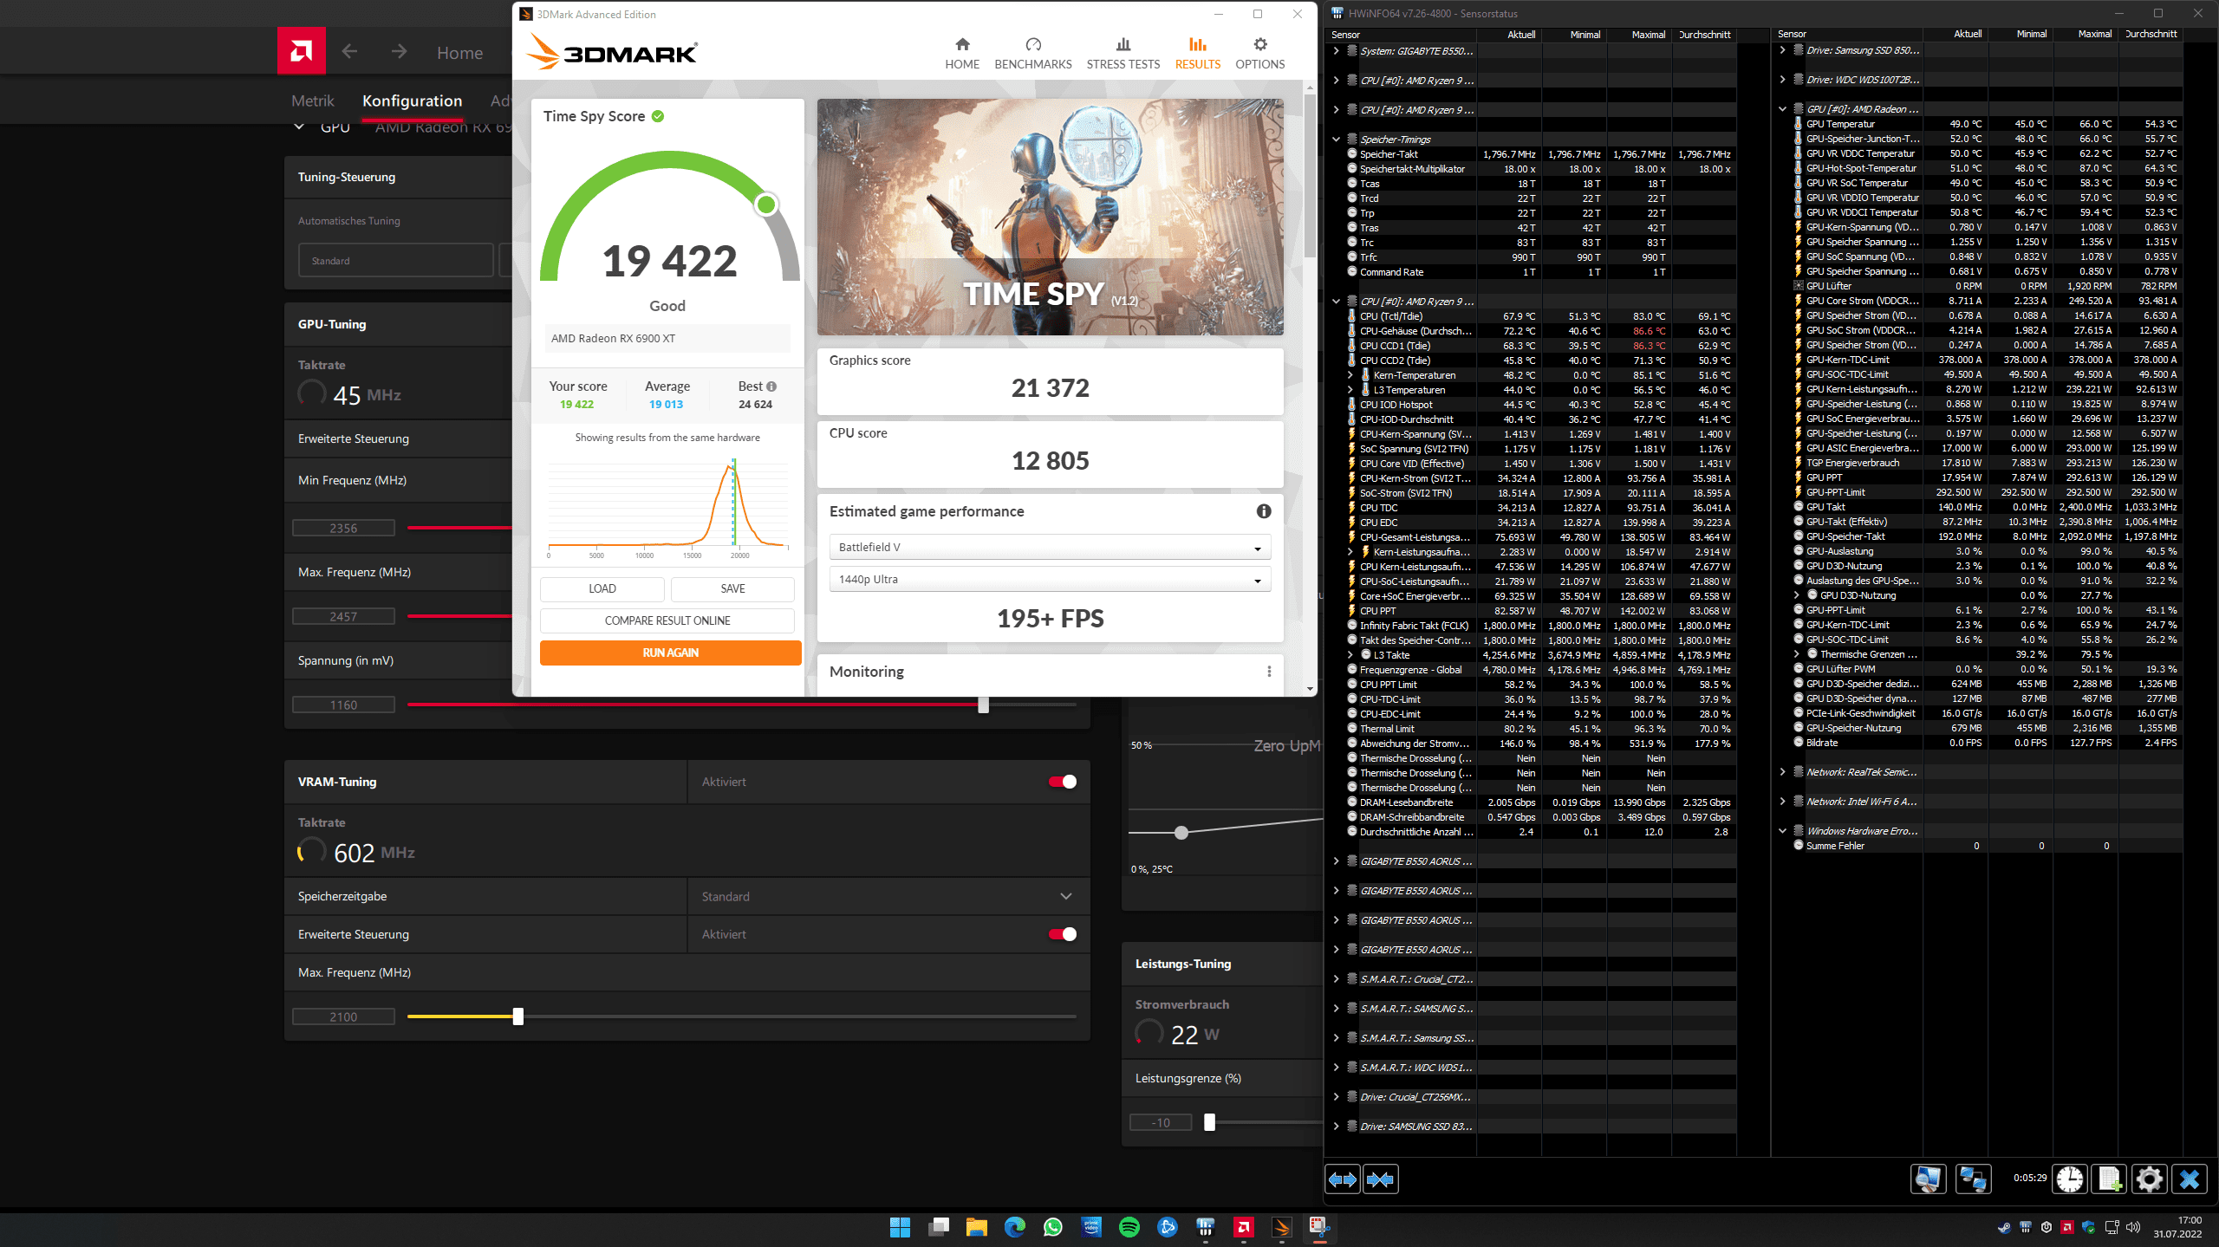The image size is (2219, 1247).
Task: Expand System: GIGABYTE B550 node
Action: coord(1336,51)
